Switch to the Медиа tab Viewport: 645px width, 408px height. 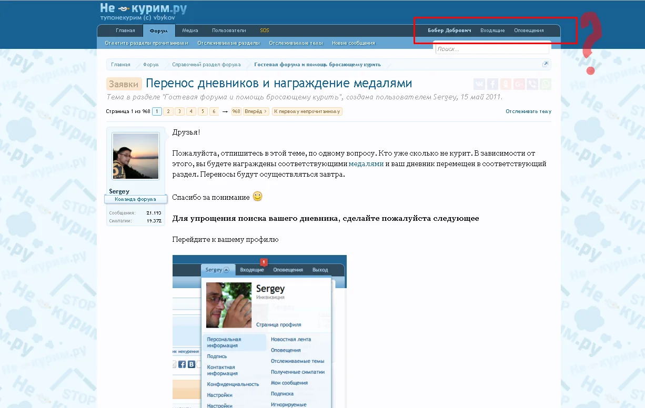189,30
